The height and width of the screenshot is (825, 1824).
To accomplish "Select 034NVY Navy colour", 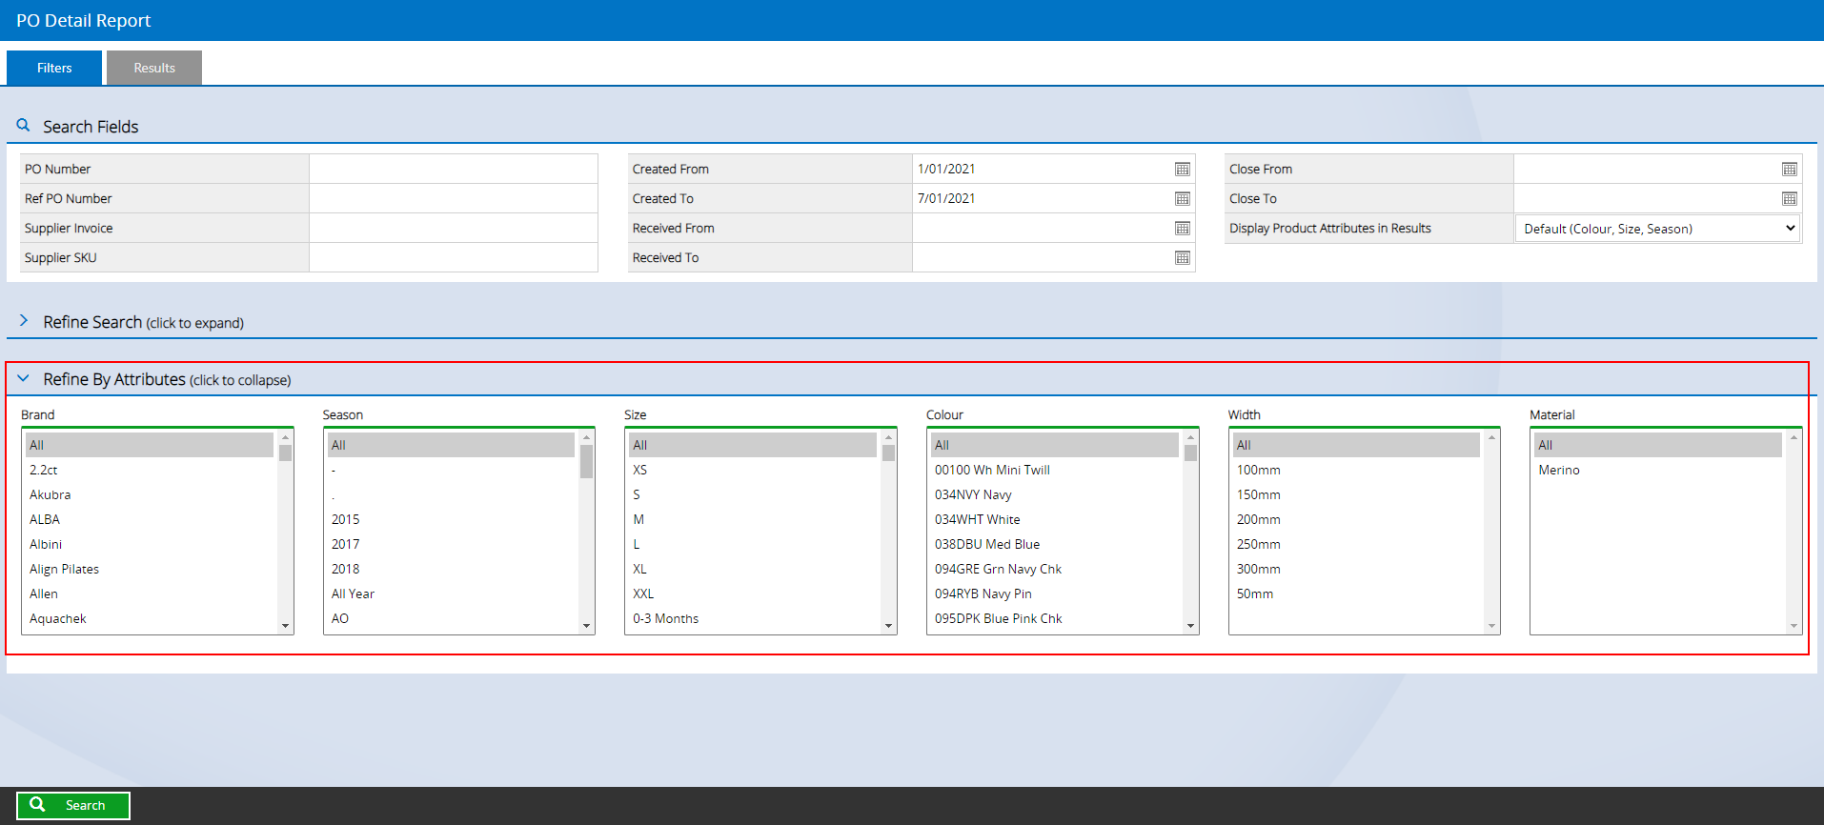I will click(x=1055, y=494).
